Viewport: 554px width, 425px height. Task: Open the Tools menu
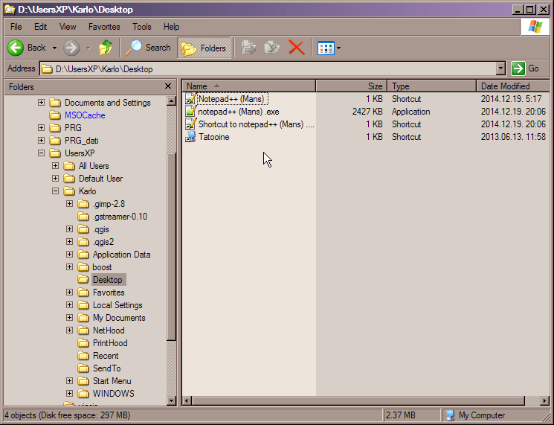tap(142, 27)
